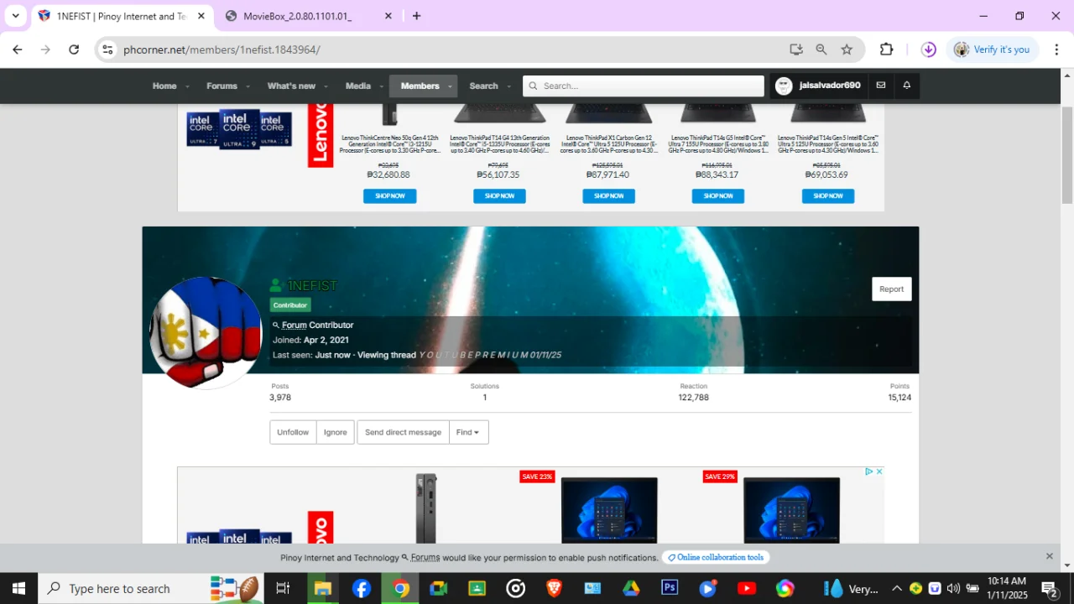Open YouTube from taskbar
Screen dimensions: 1074x604
tap(747, 588)
